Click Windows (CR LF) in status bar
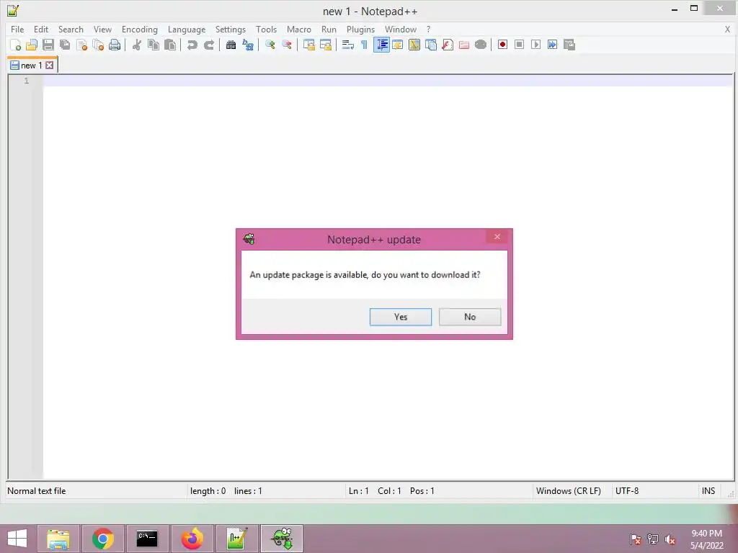The width and height of the screenshot is (738, 553). tap(568, 491)
